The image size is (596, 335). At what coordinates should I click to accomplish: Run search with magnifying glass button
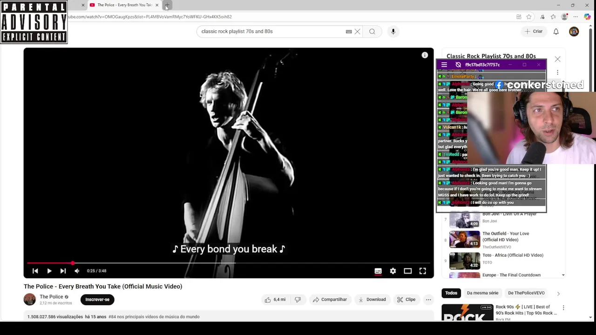pos(372,32)
